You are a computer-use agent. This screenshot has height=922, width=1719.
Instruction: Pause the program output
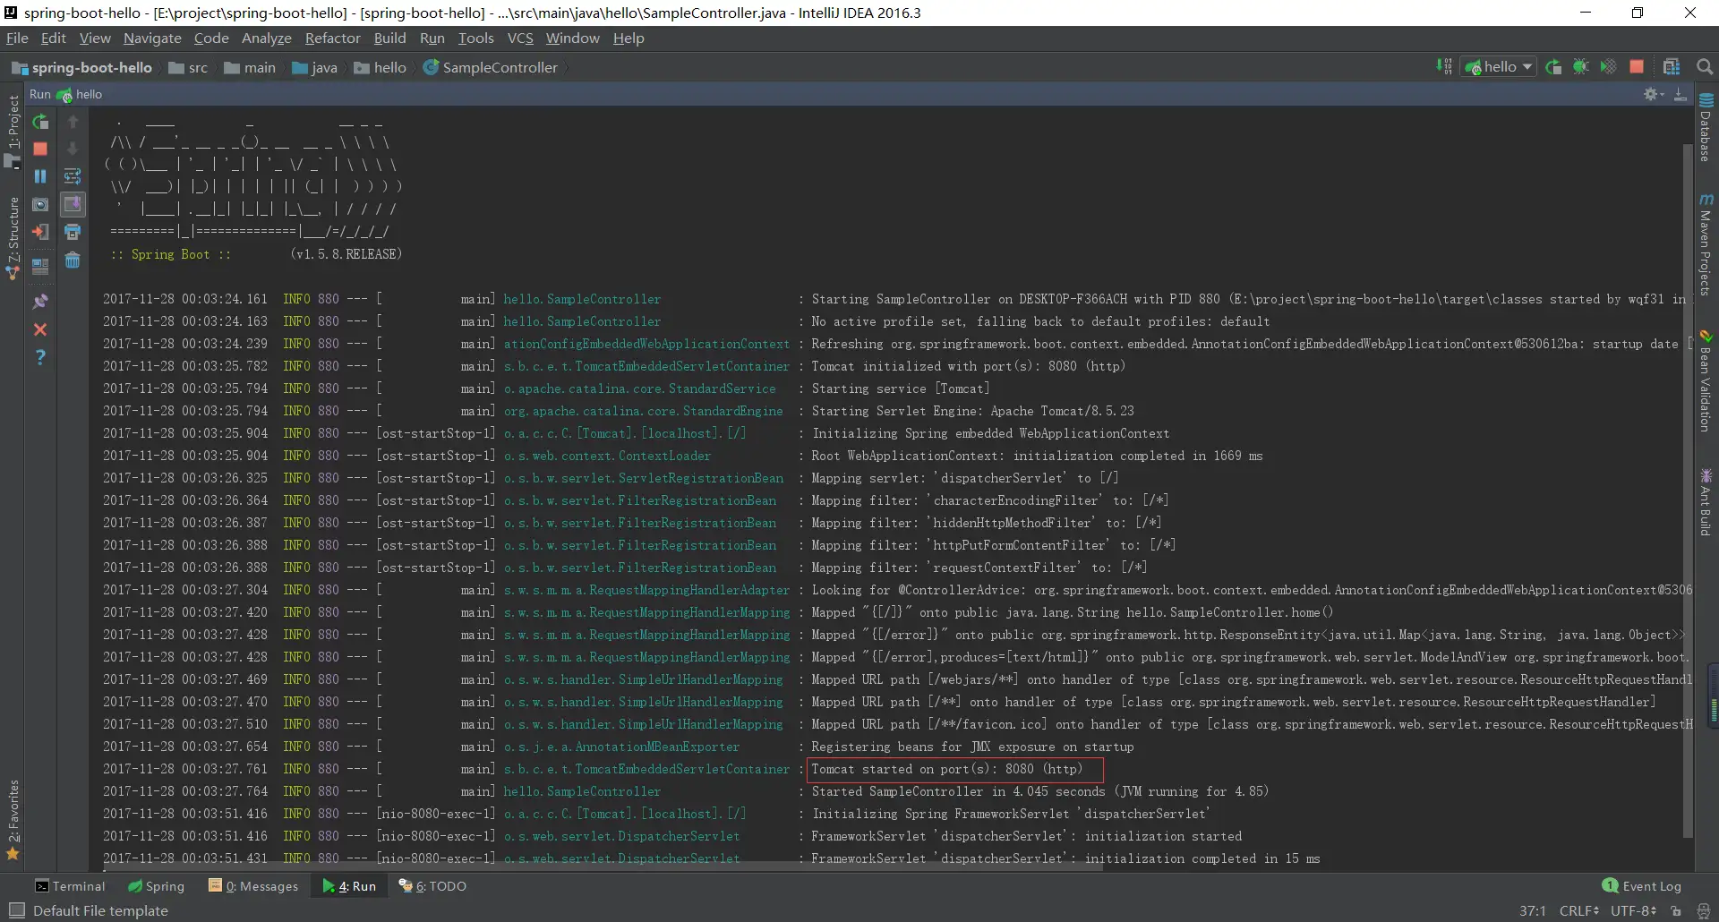coord(40,176)
